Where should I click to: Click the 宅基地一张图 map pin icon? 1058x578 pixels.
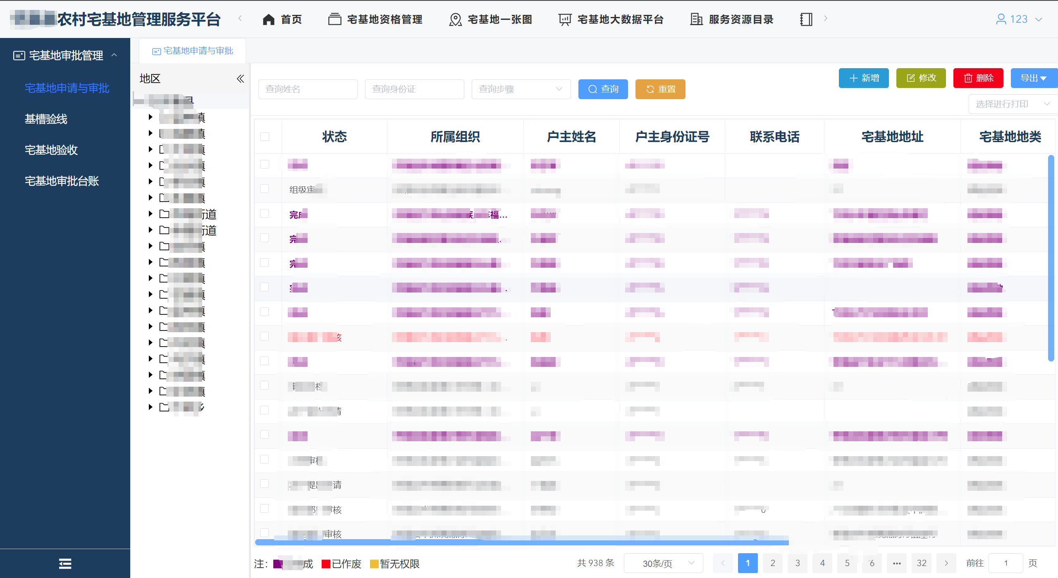pos(455,19)
